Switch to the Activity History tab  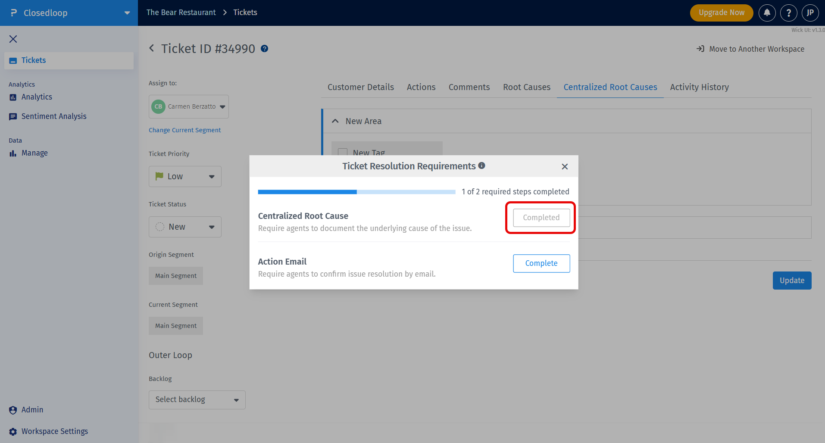699,87
